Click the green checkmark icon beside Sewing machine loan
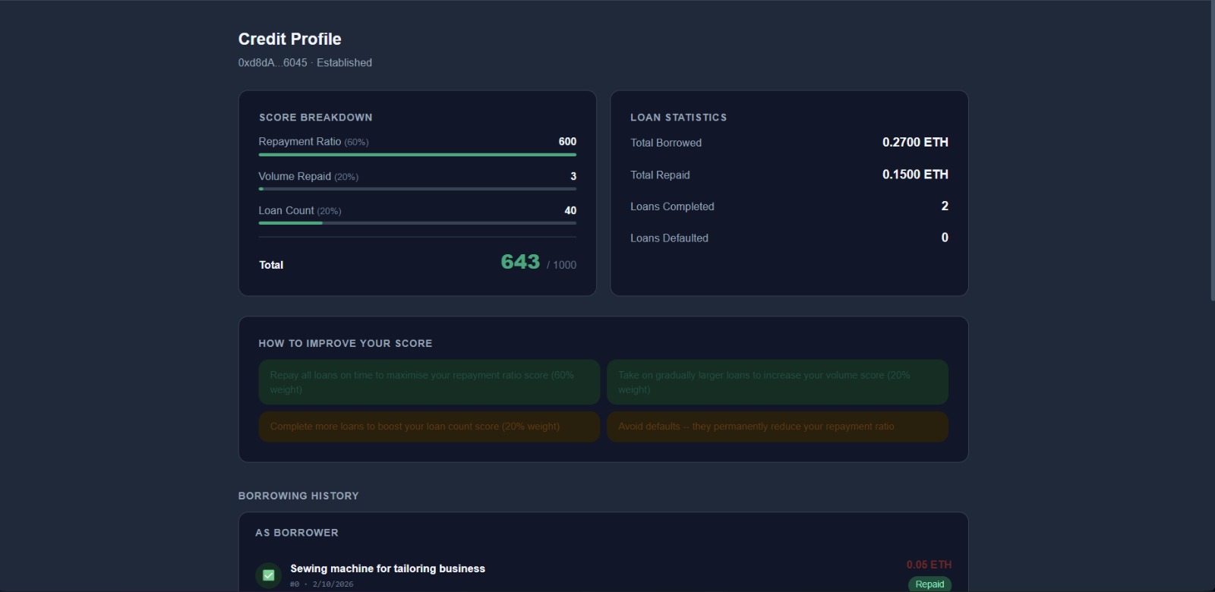The image size is (1215, 592). [x=268, y=575]
